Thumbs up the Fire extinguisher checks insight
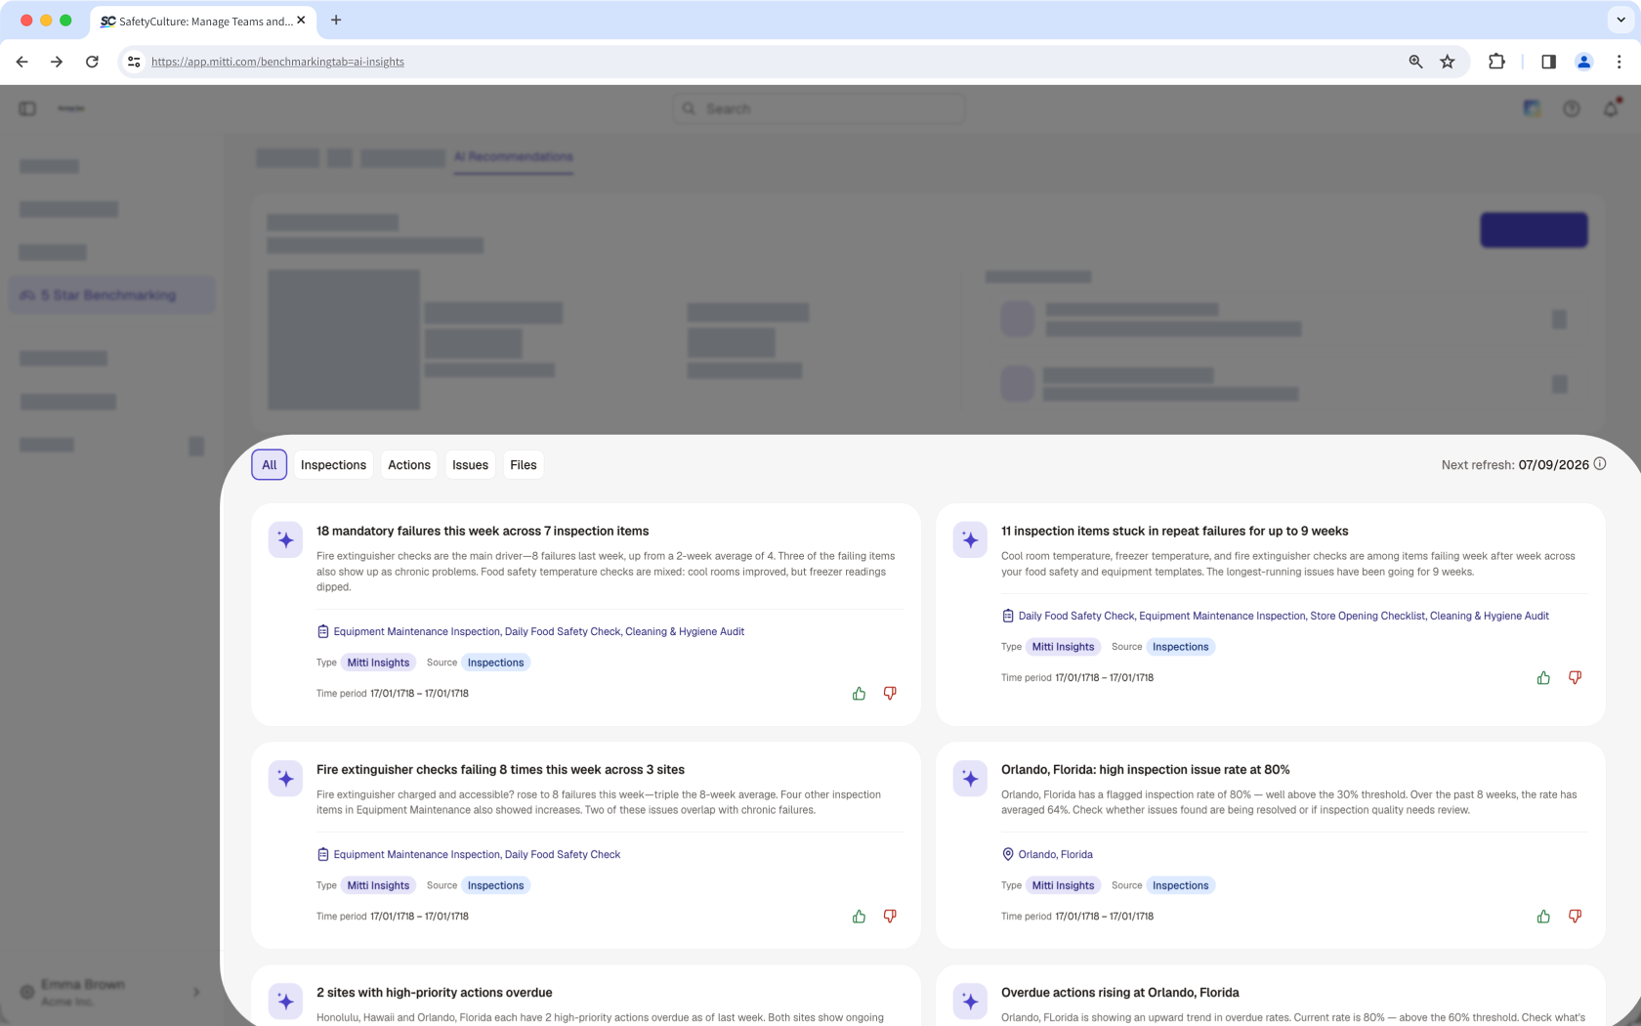Viewport: 1641px width, 1026px height. point(859,917)
